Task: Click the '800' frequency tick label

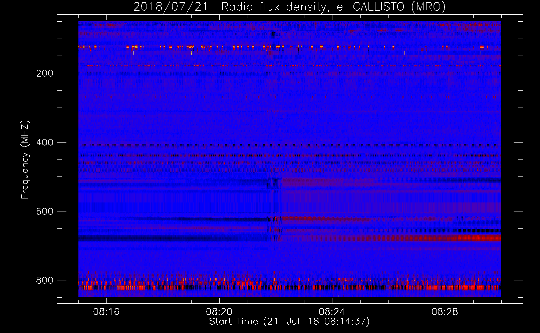Action: [x=45, y=281]
